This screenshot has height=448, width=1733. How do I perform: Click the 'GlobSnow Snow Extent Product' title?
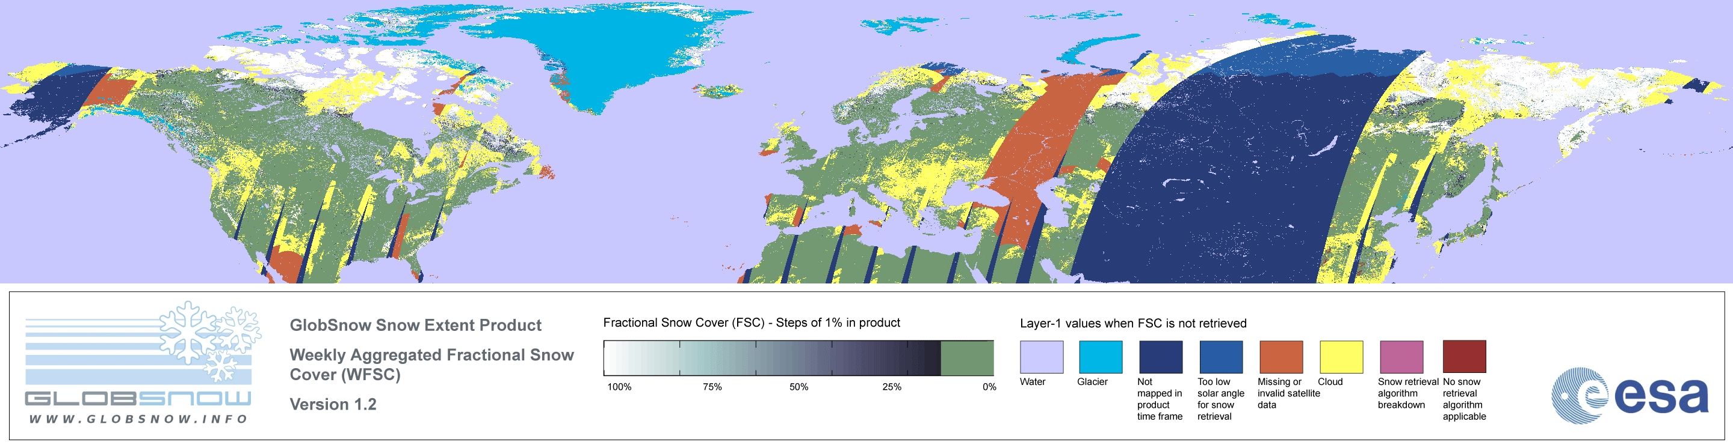point(415,325)
